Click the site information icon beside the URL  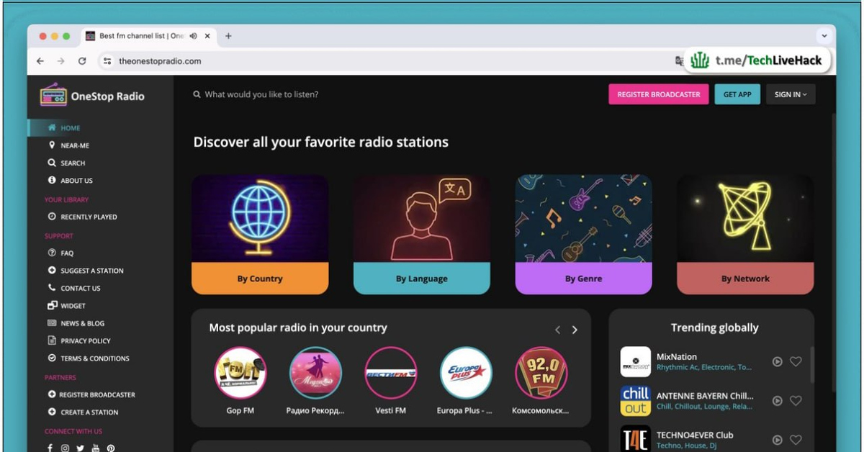107,61
